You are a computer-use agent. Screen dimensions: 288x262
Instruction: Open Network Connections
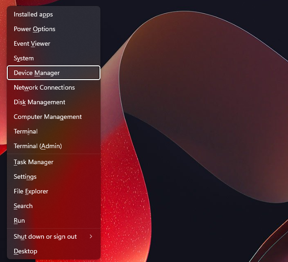[x=54, y=87]
